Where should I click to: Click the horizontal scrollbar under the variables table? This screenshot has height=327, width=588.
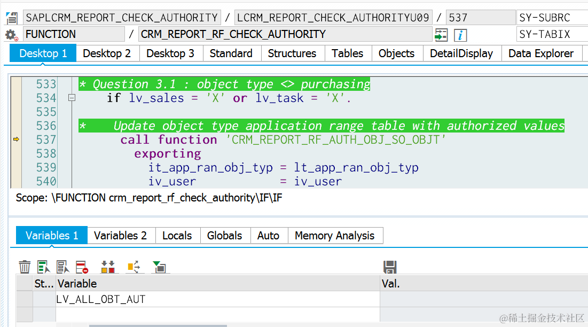[158, 325]
